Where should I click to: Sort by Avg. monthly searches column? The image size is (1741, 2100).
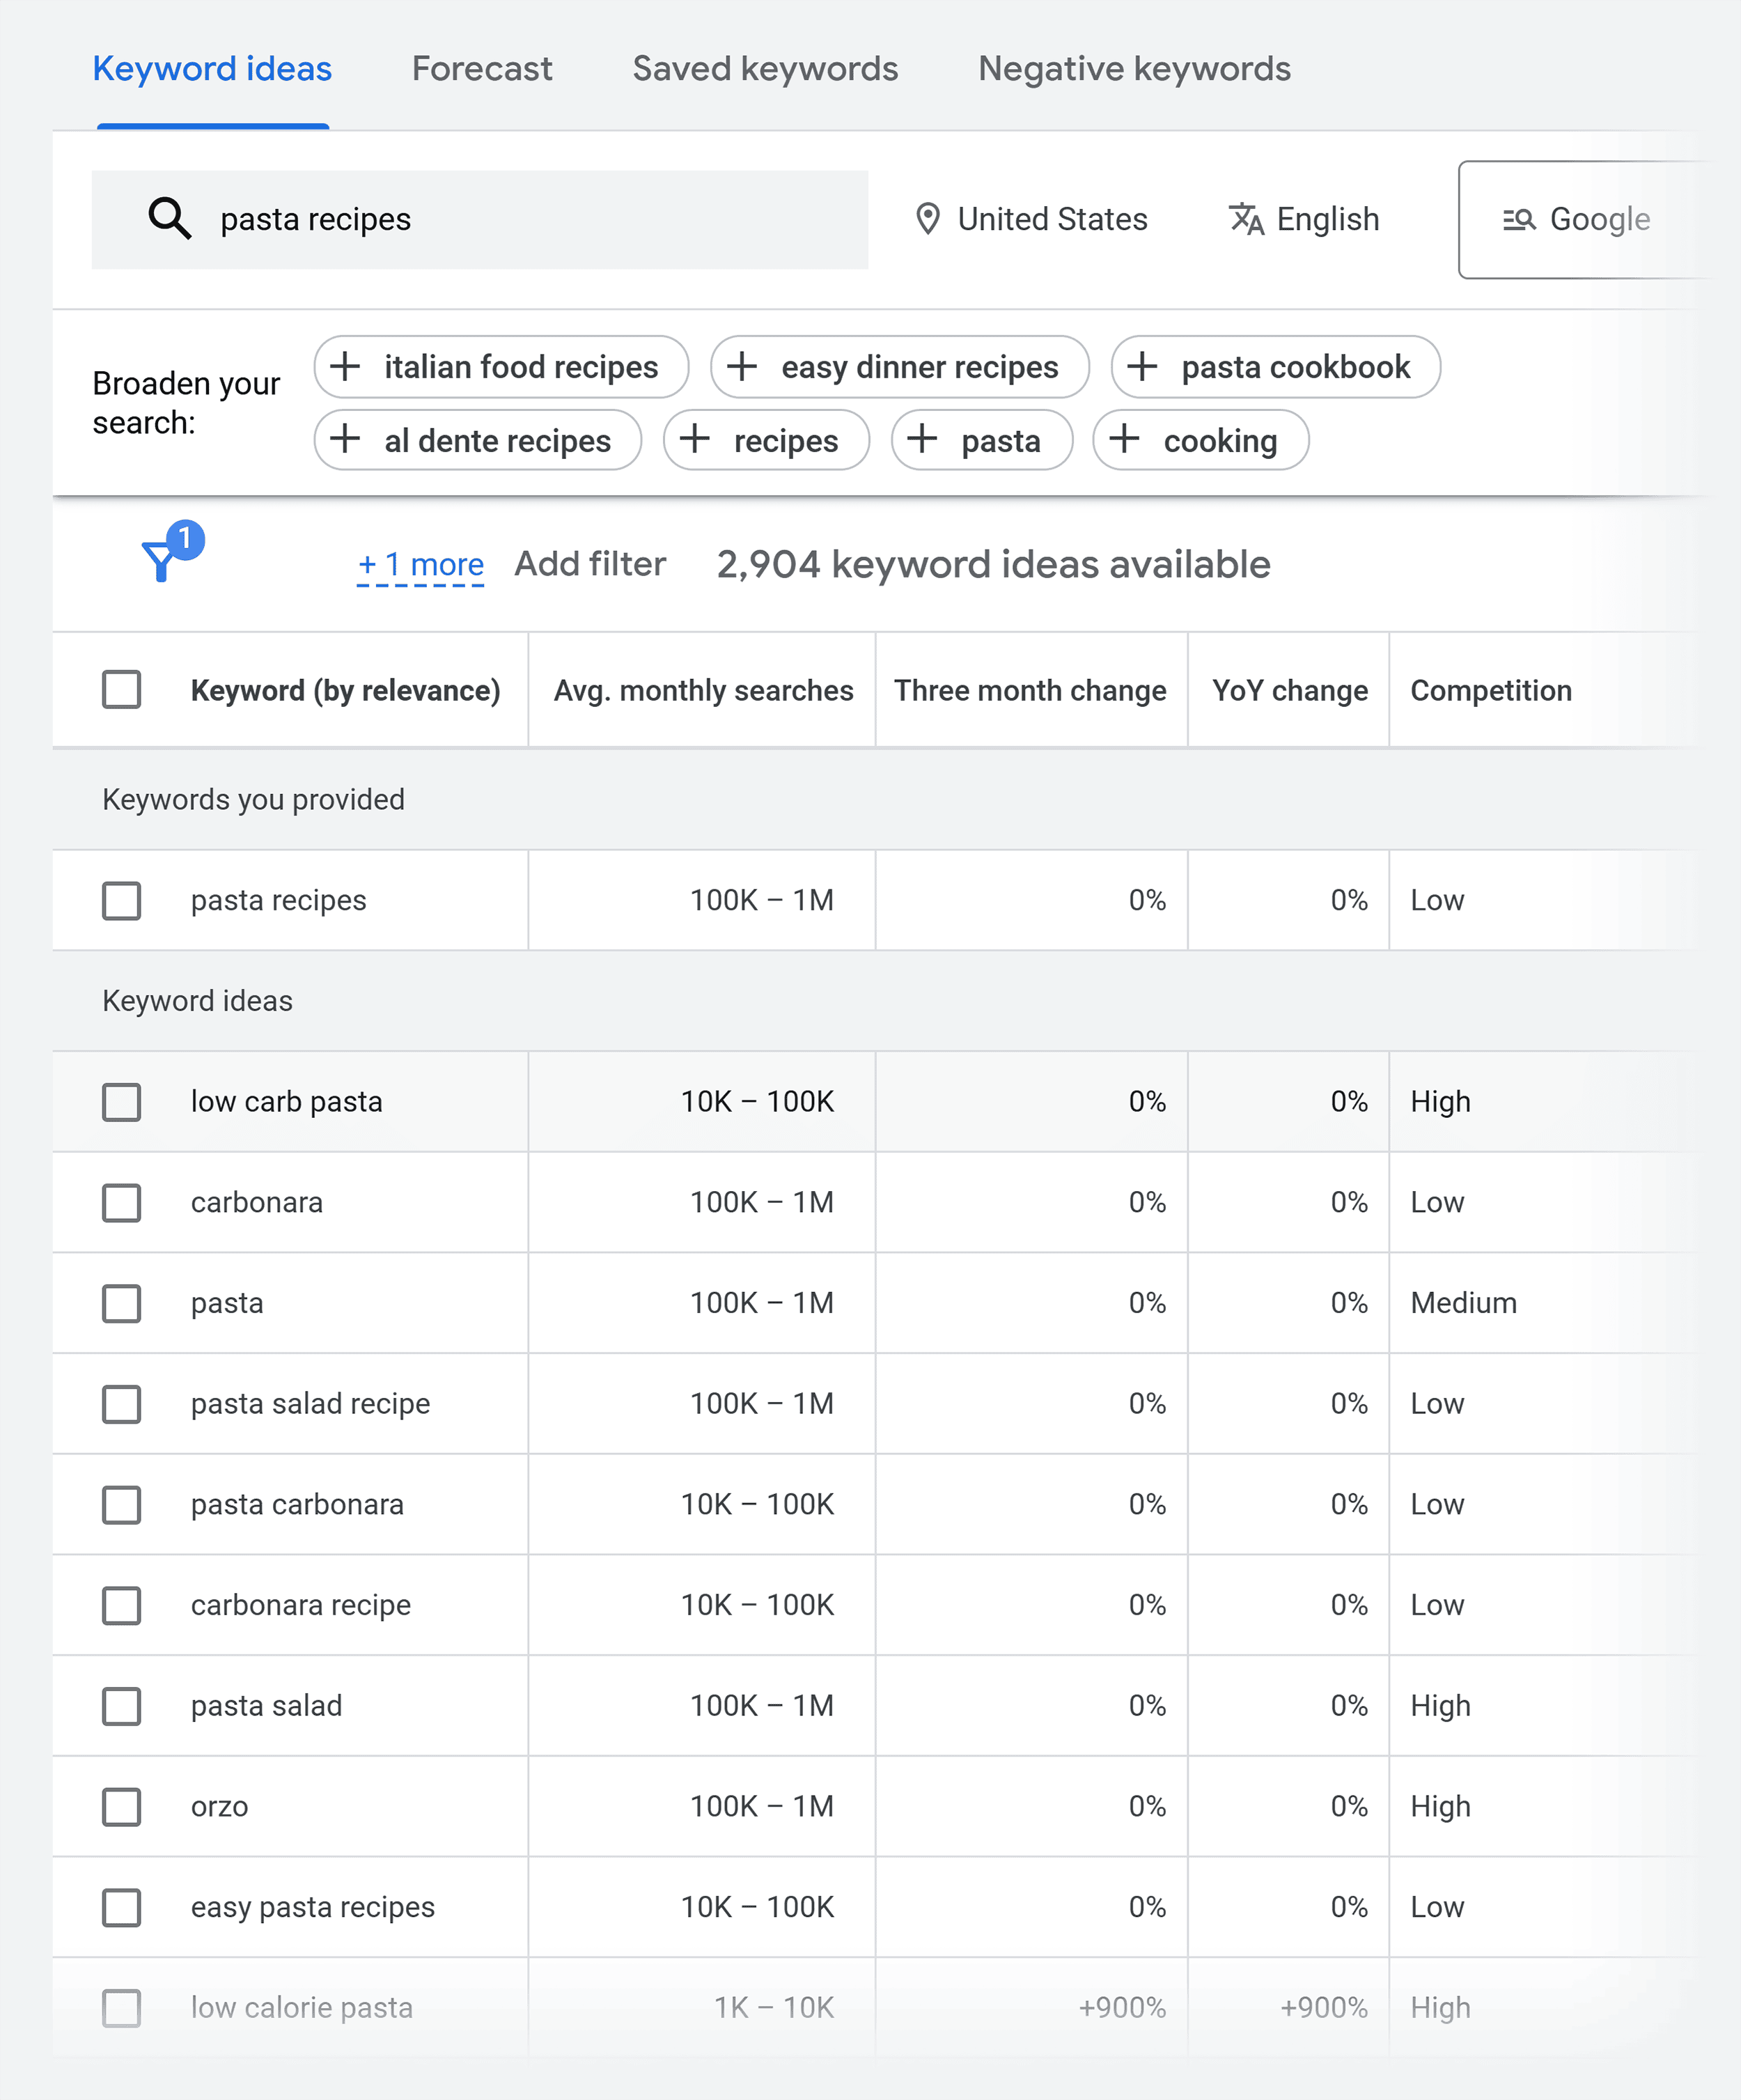coord(703,690)
